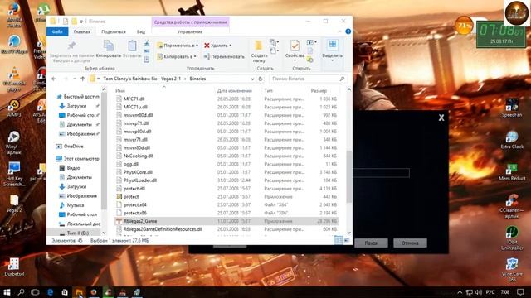Viewport: 531px width, 298px height.
Task: Open the SpeedFan desktop shortcut
Action: click(x=512, y=108)
